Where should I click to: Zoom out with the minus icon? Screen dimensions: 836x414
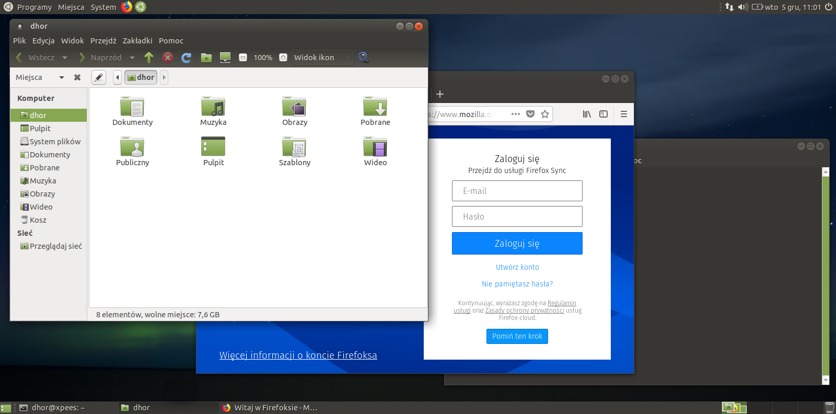click(x=243, y=57)
